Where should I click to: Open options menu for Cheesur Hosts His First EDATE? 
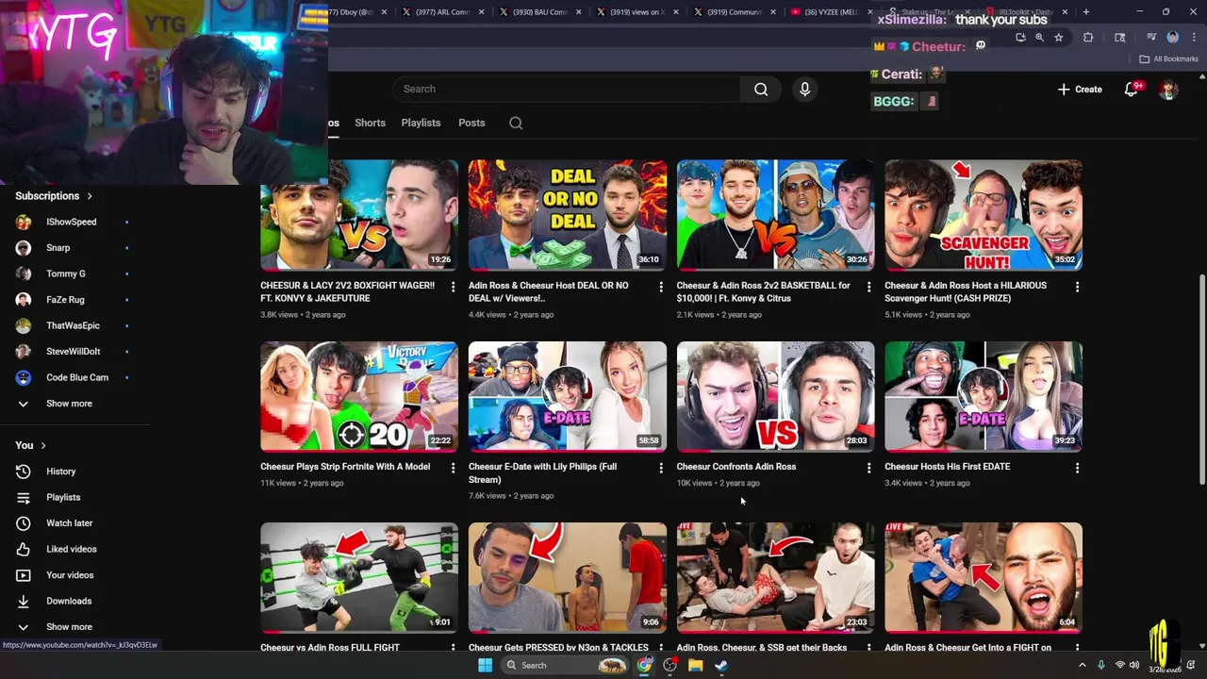pyautogui.click(x=1077, y=468)
